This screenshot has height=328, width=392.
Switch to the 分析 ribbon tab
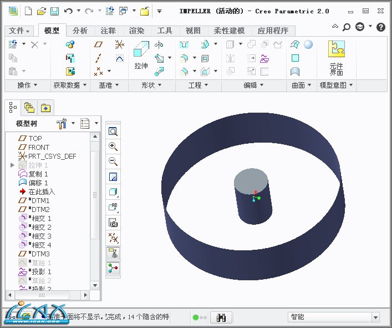[x=80, y=31]
